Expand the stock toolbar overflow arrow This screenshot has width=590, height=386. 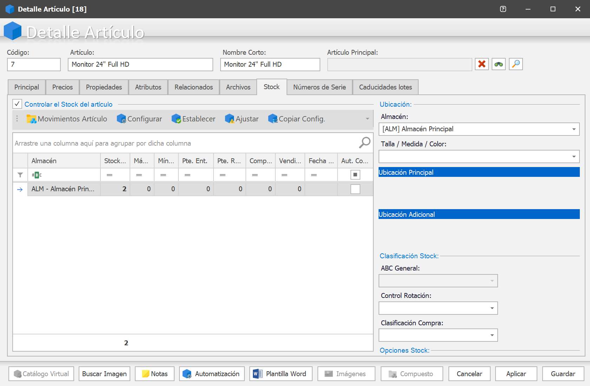367,119
